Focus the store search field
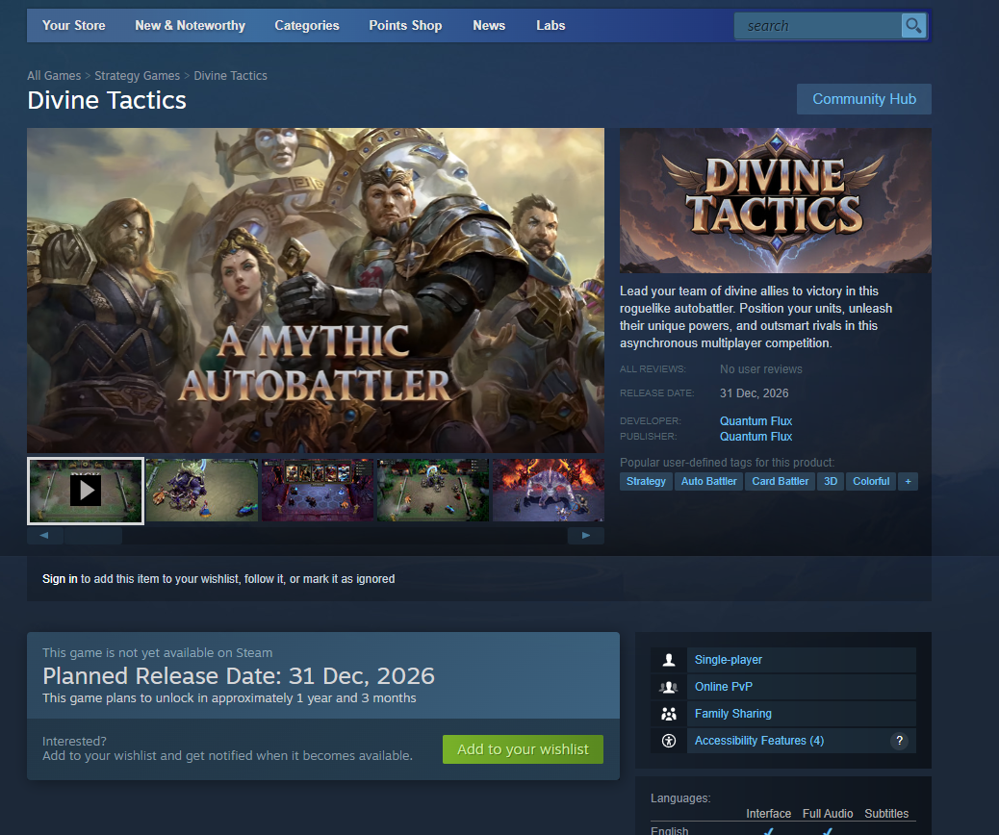Image resolution: width=999 pixels, height=835 pixels. pyautogui.click(x=818, y=25)
